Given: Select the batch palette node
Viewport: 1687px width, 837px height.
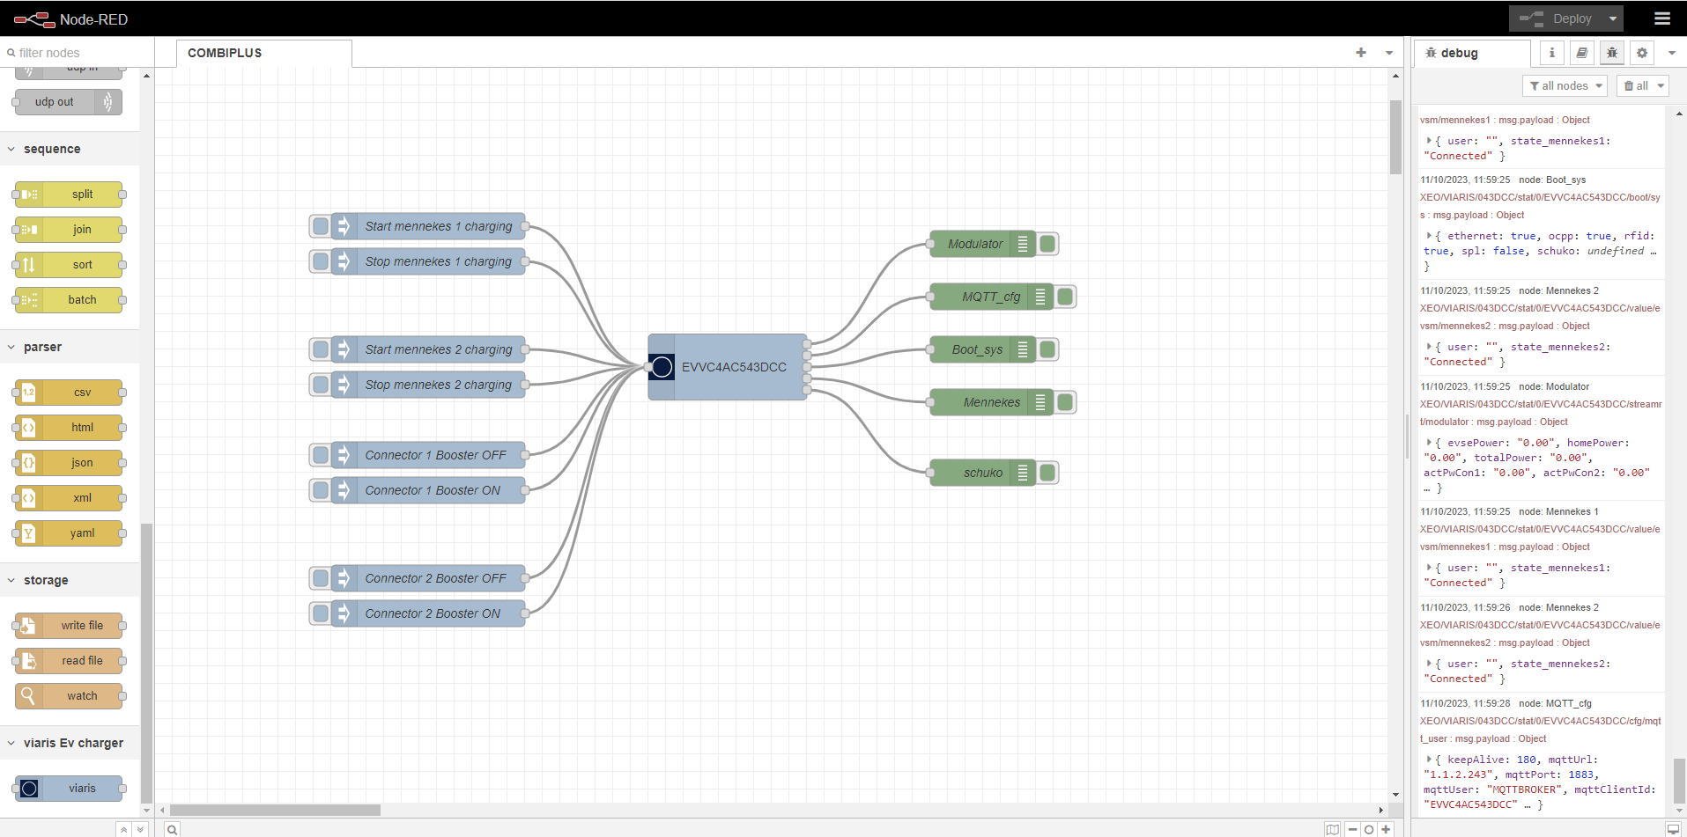Looking at the screenshot, I should click(x=69, y=300).
